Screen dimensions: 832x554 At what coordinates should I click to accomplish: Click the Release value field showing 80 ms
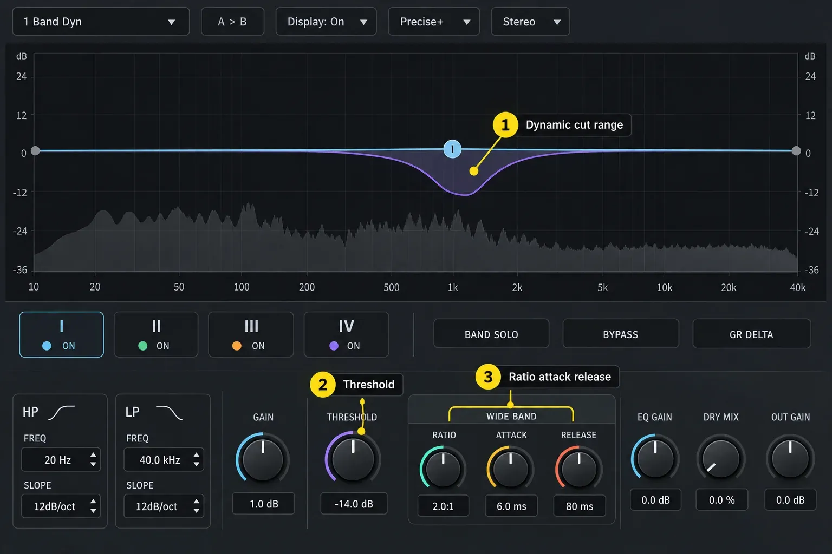click(x=580, y=506)
